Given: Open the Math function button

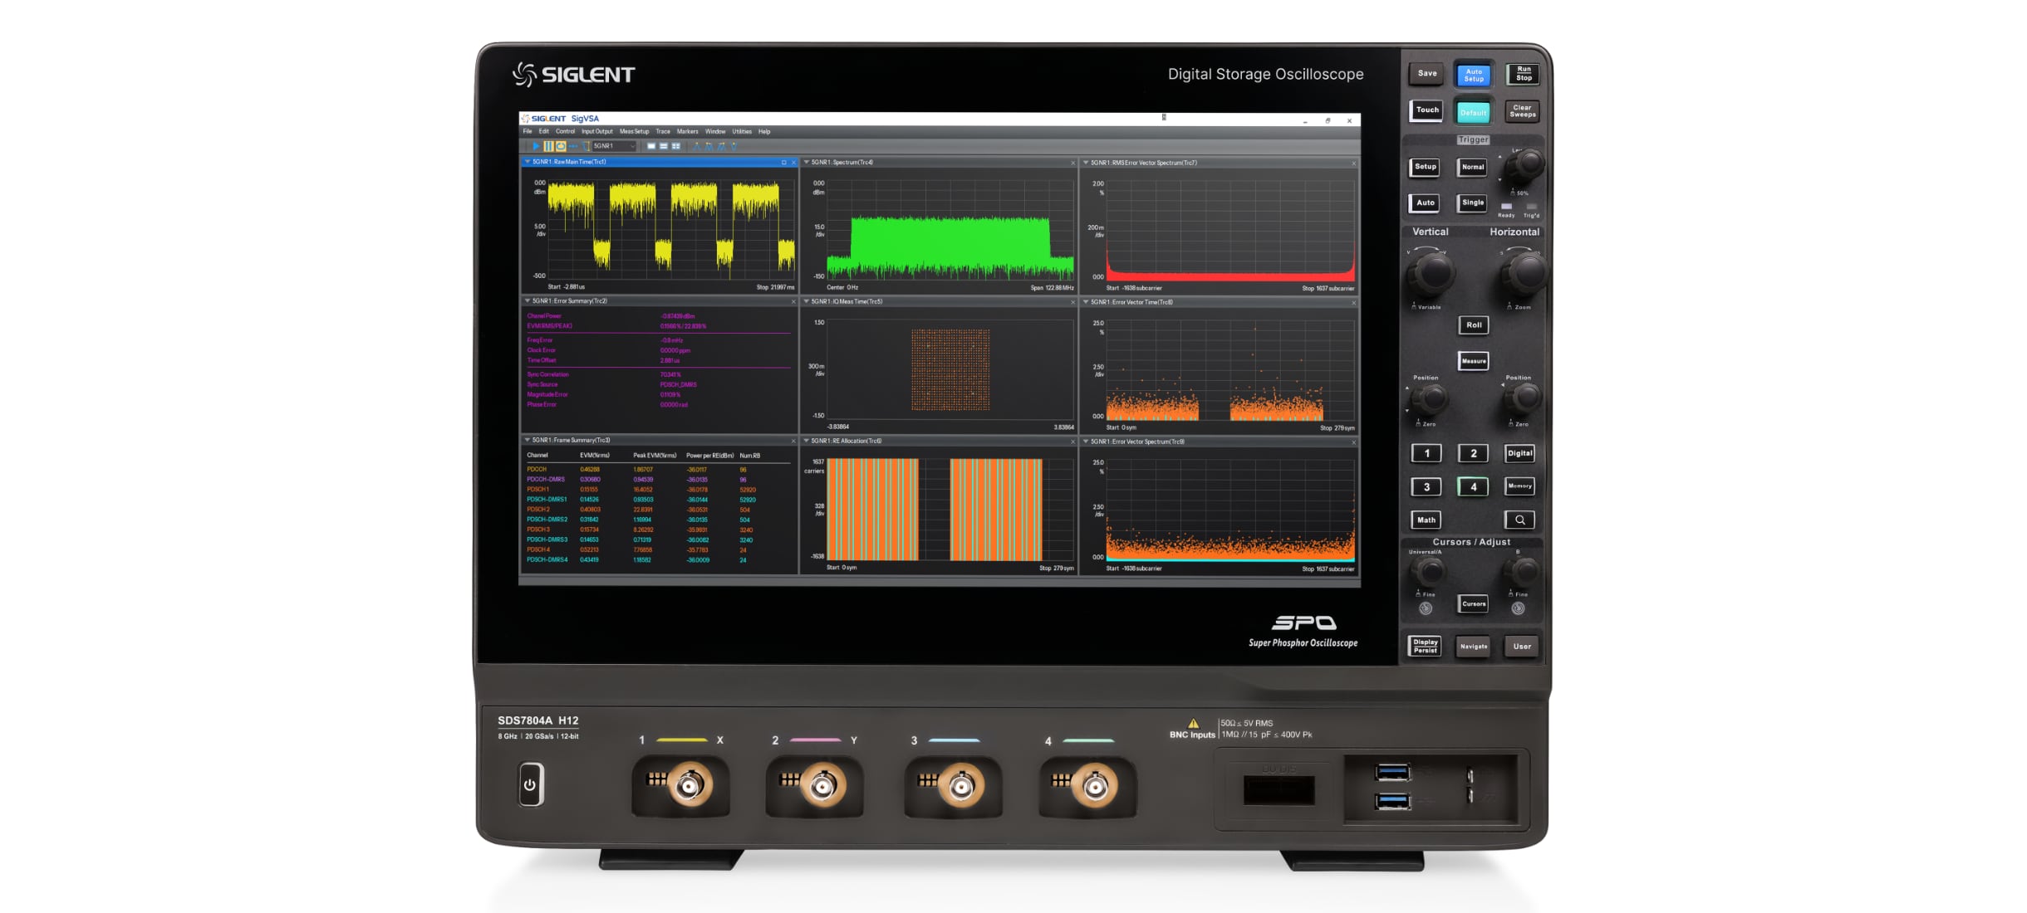Looking at the screenshot, I should pyautogui.click(x=1426, y=520).
